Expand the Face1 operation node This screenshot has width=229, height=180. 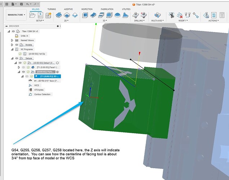pos(19,67)
